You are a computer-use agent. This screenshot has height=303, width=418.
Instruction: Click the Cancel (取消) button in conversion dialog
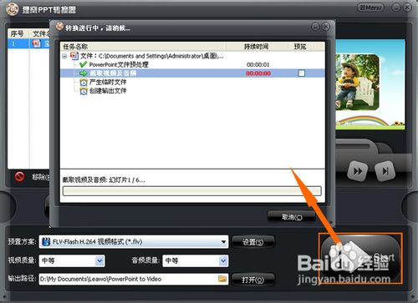[x=292, y=217]
